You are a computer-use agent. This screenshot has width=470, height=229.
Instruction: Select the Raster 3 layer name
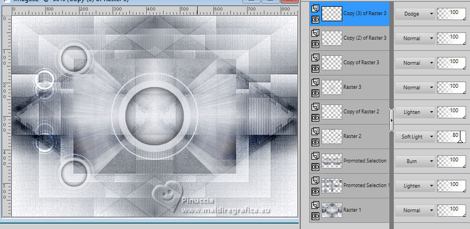point(352,87)
